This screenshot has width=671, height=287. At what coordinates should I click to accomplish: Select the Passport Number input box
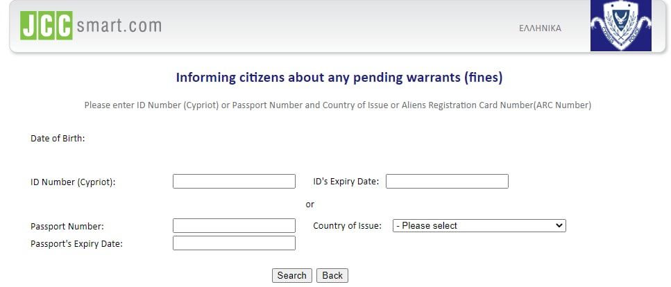pos(234,226)
